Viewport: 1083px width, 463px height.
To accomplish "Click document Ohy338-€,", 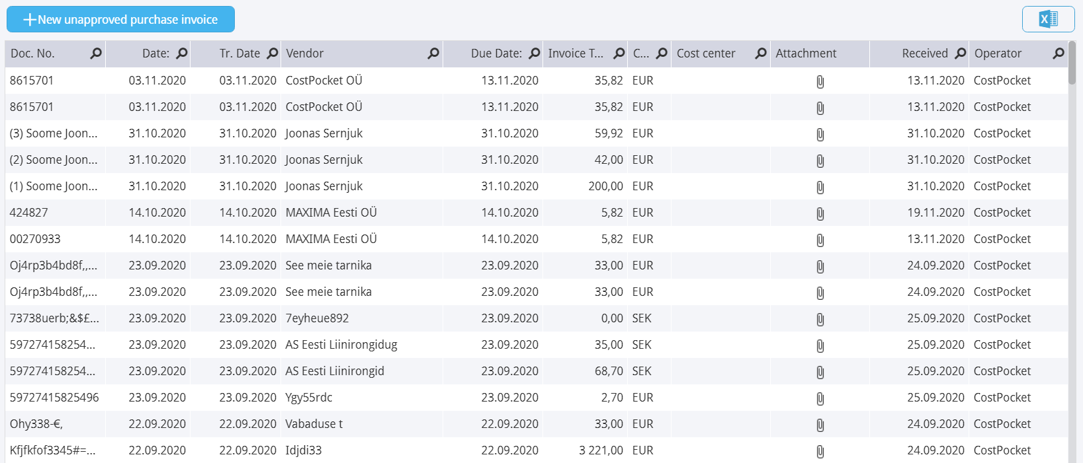I will 36,424.
